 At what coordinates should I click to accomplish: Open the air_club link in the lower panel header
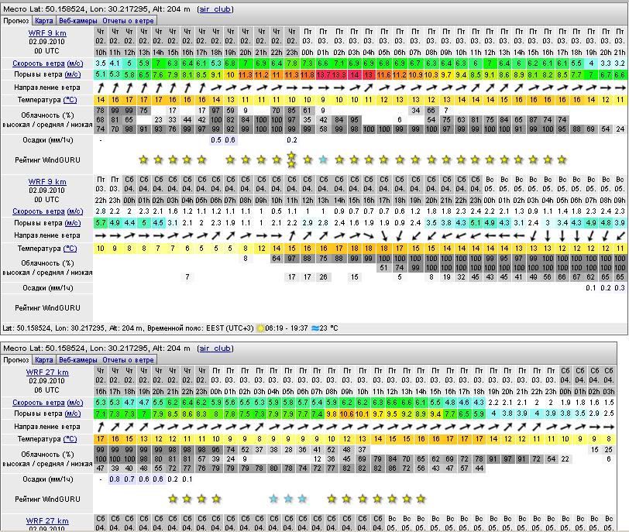click(216, 348)
